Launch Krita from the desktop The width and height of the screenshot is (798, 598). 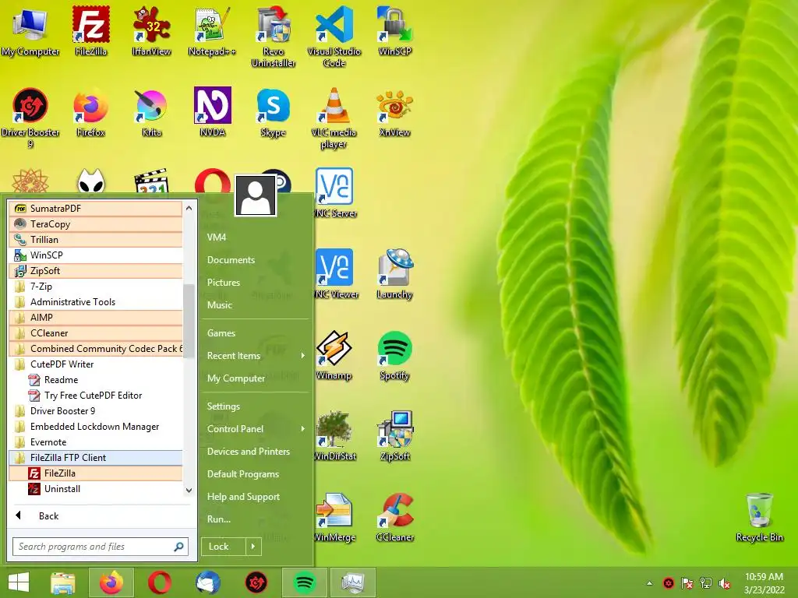[152, 112]
